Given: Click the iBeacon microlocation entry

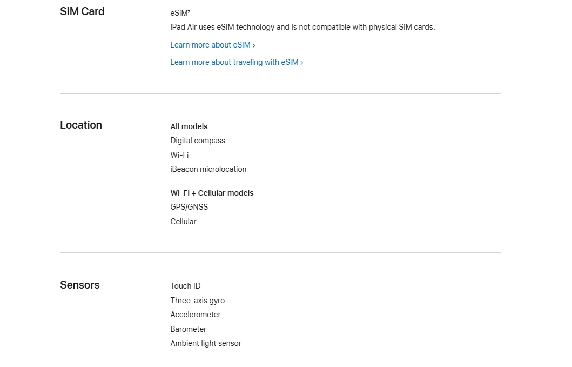Looking at the screenshot, I should coord(208,169).
